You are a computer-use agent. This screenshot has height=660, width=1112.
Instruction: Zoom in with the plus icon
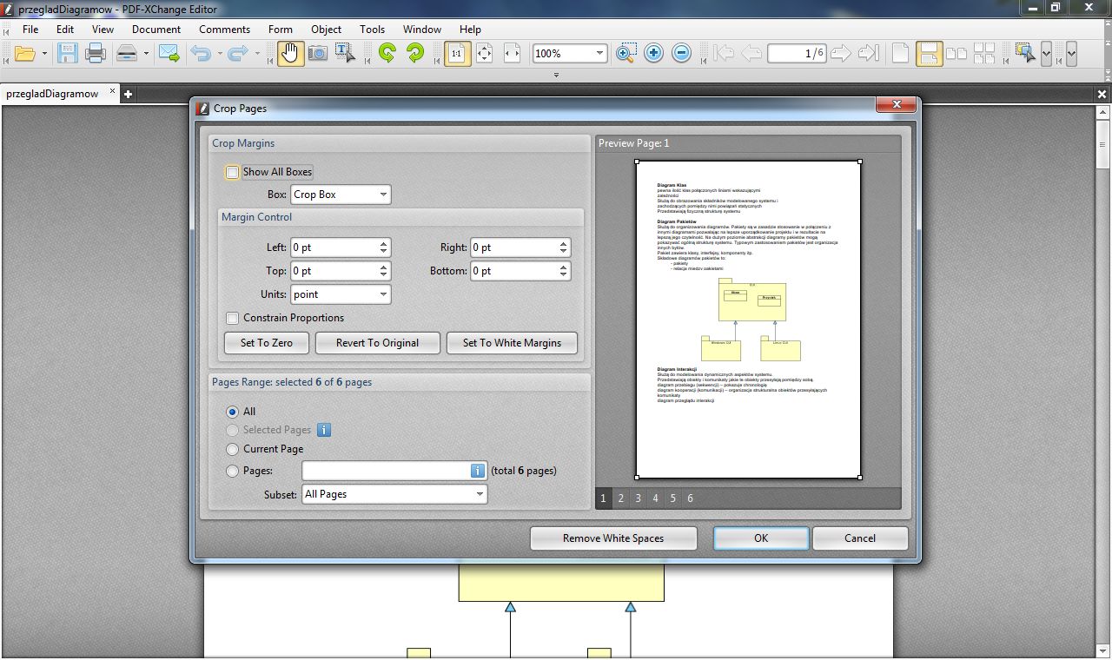pos(654,53)
